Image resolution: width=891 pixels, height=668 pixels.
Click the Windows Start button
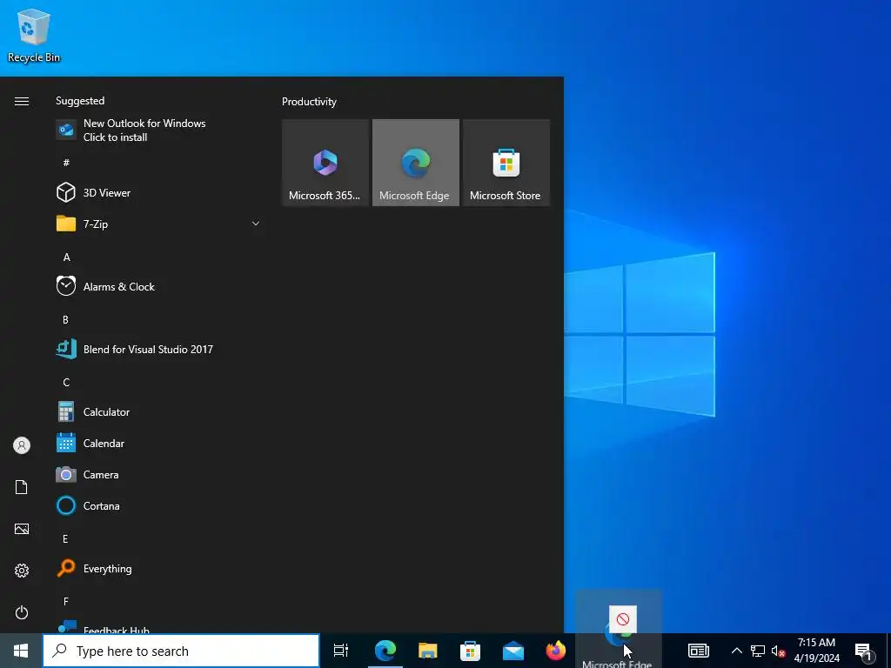(21, 651)
